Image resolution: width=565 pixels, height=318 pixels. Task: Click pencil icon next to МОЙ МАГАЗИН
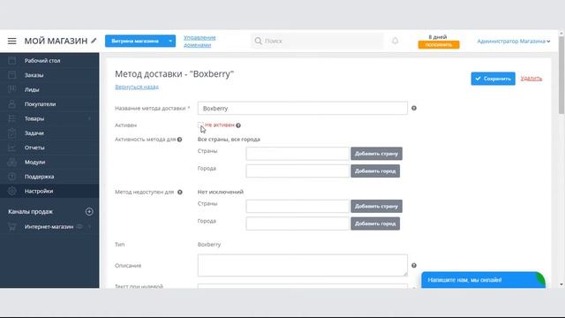pos(94,41)
